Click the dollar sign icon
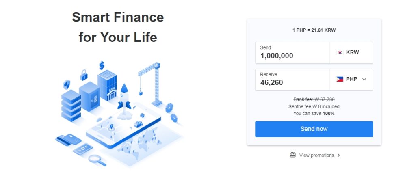416x177 pixels. 102,65
